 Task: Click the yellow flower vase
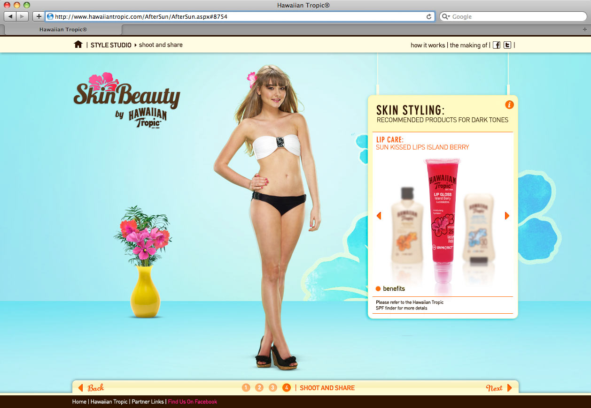(x=145, y=292)
